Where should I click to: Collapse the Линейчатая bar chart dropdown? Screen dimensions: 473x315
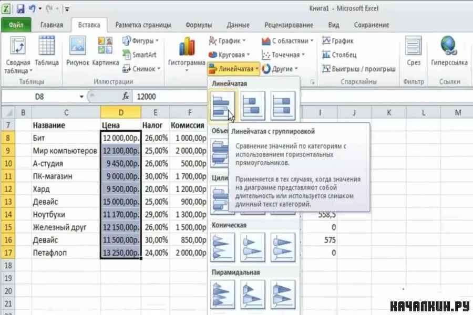point(233,69)
